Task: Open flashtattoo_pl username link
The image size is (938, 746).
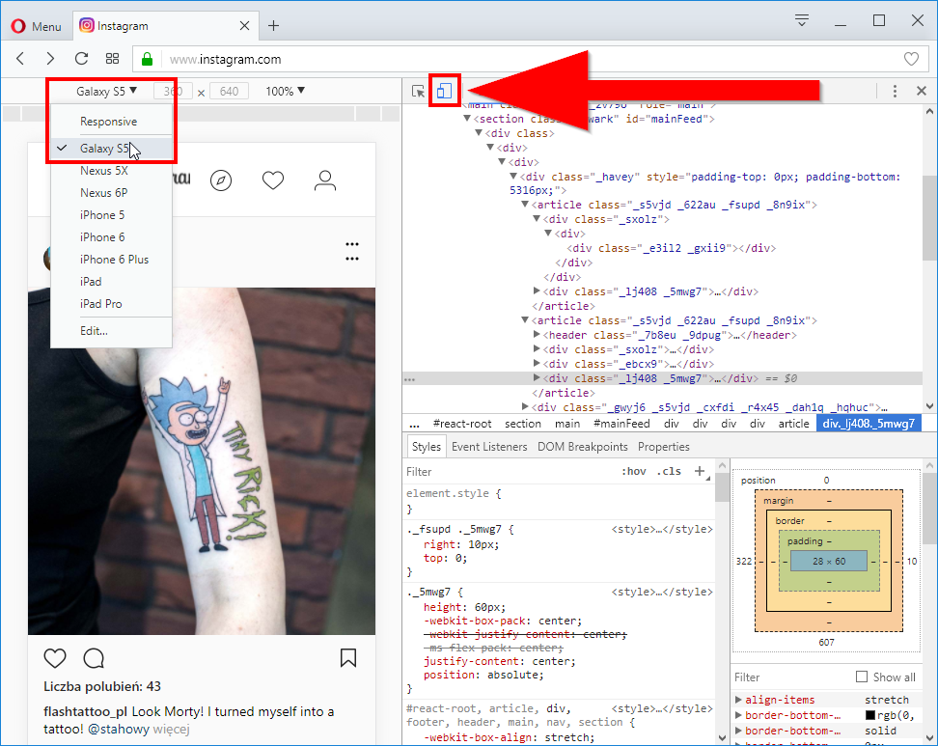Action: (x=86, y=712)
